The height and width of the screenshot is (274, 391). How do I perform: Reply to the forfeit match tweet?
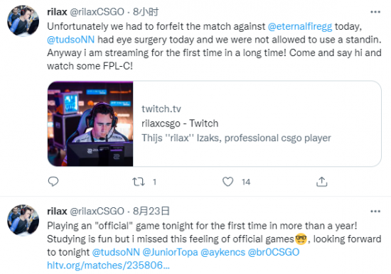coord(53,182)
